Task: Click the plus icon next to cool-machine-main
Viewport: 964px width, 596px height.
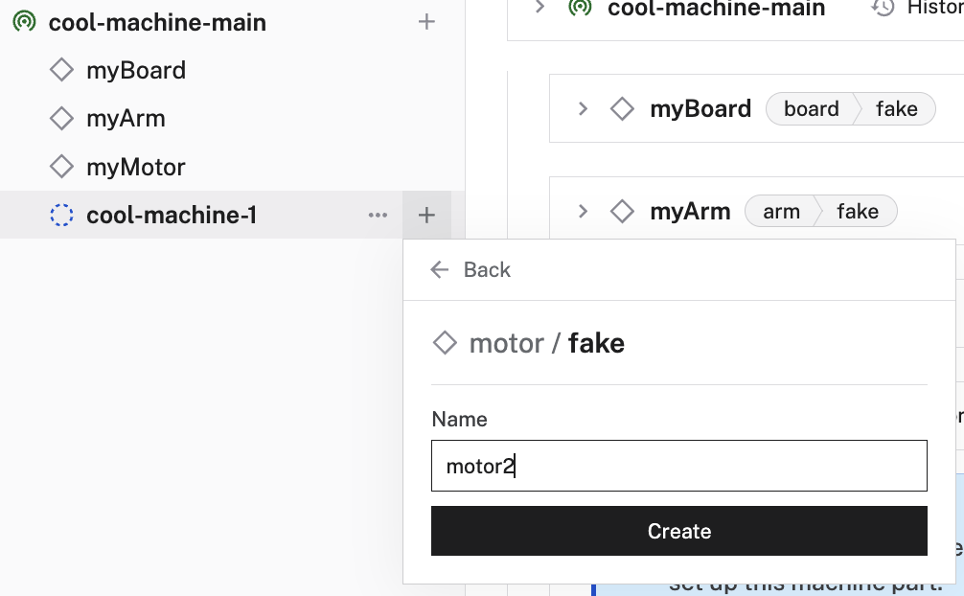Action: tap(425, 21)
